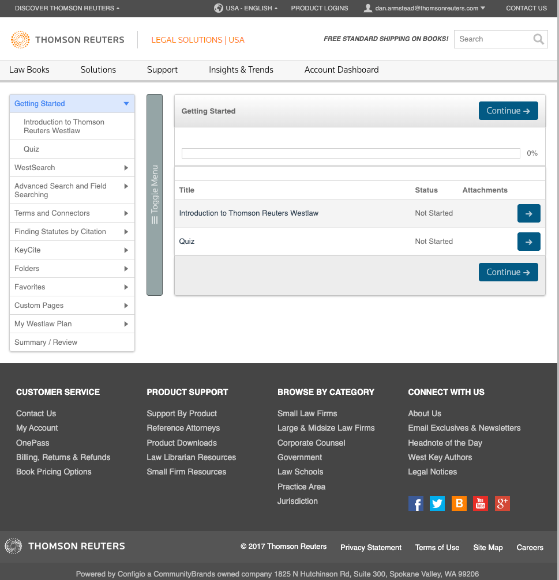Screen dimensions: 559x580
Task: Click into the Search text field
Action: point(492,39)
